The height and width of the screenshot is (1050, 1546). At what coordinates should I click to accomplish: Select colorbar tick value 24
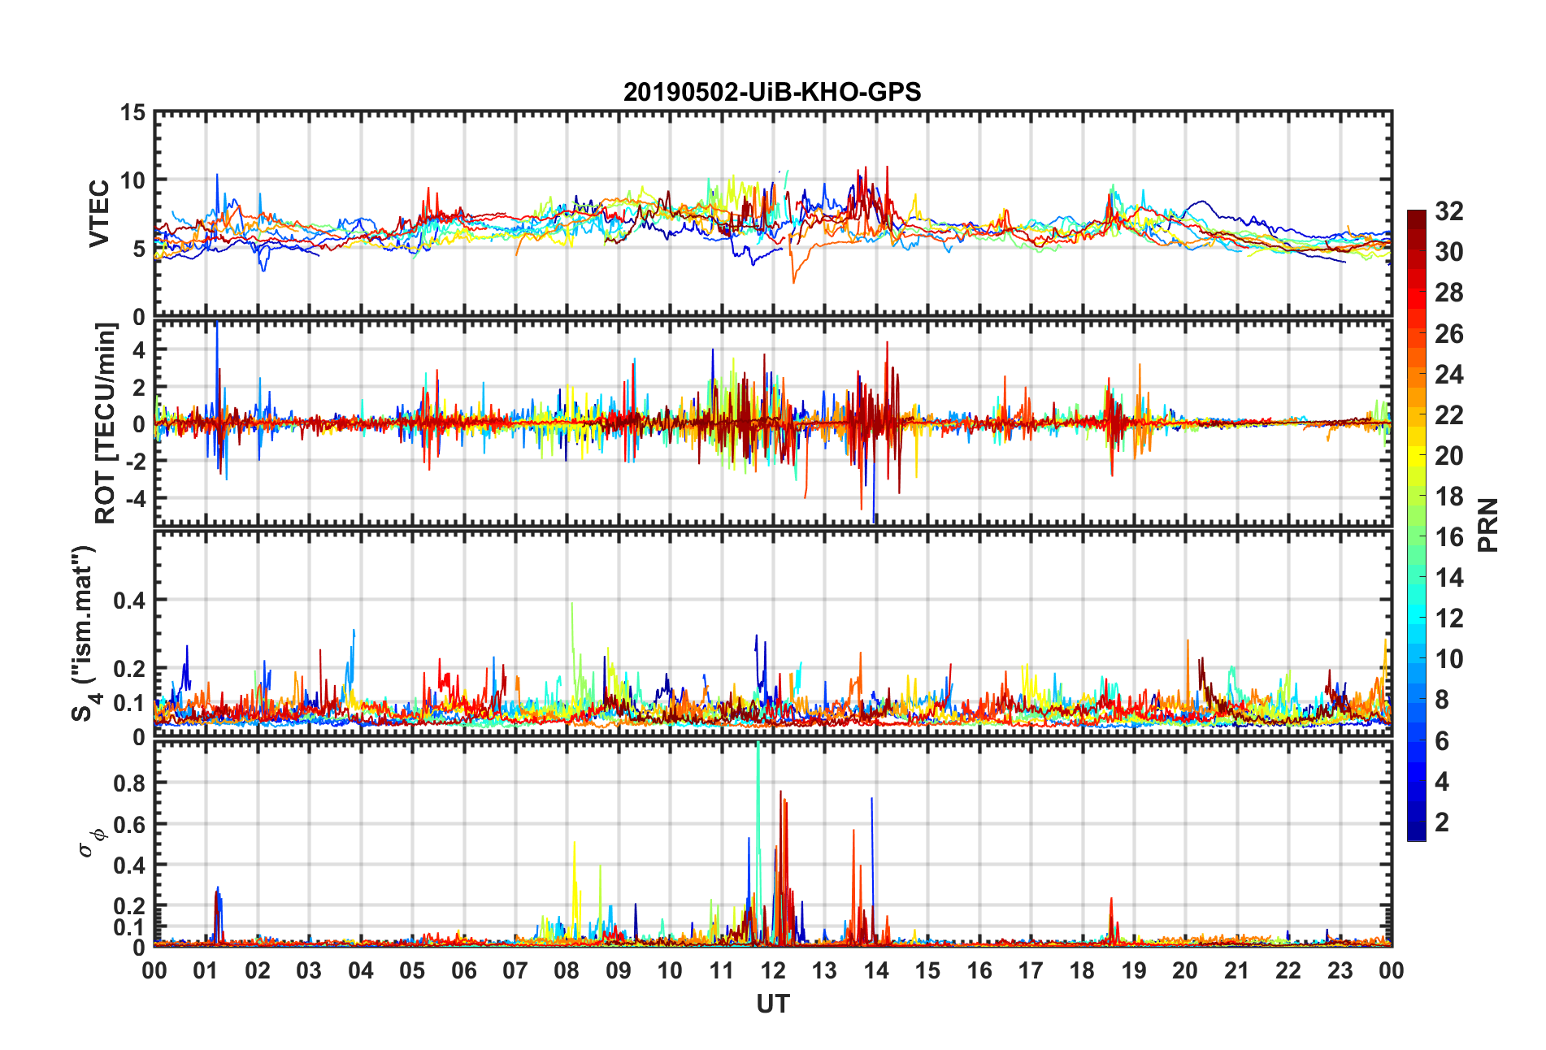(1449, 374)
